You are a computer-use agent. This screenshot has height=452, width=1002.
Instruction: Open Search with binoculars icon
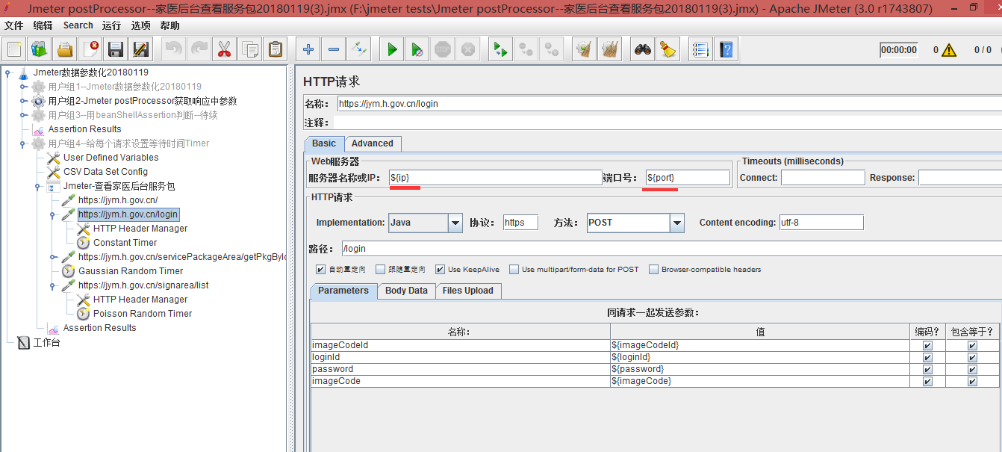coord(642,50)
